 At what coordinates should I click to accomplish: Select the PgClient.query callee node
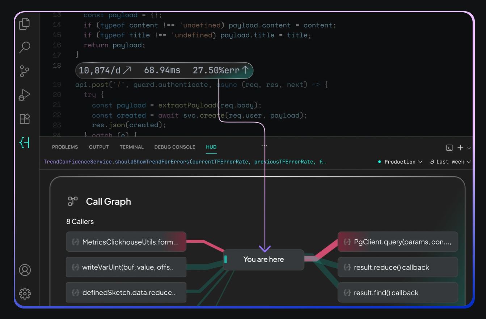398,242
